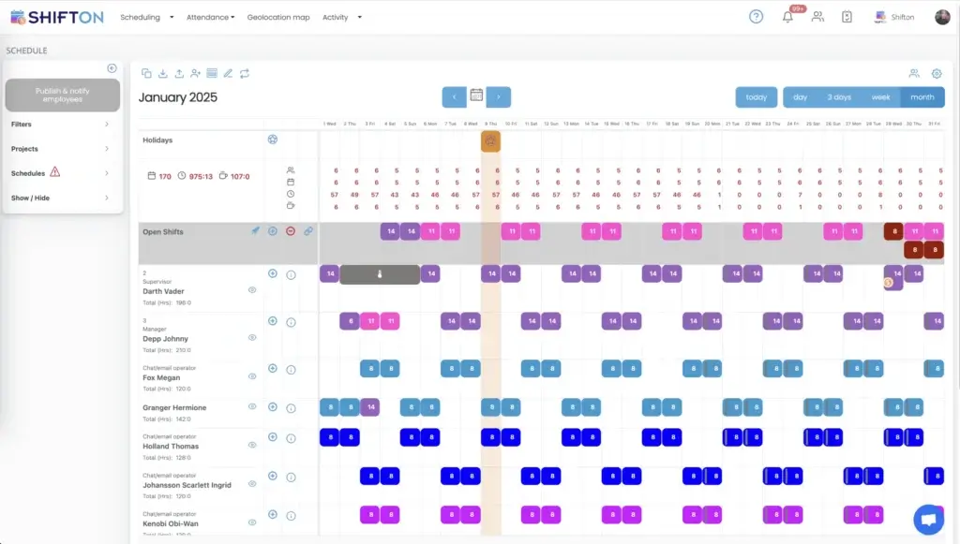This screenshot has height=544, width=960.
Task: Click the red minus icon in Open Shifts
Action: point(291,230)
